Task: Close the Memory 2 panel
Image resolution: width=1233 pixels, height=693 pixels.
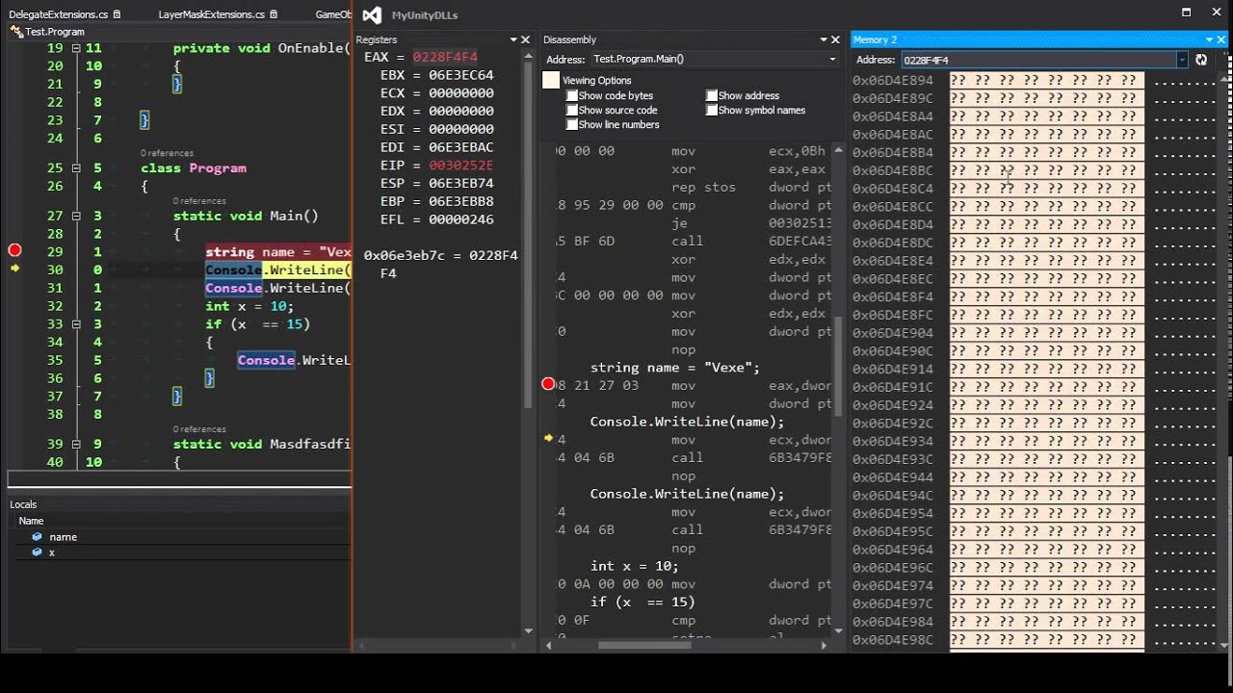Action: [1221, 39]
